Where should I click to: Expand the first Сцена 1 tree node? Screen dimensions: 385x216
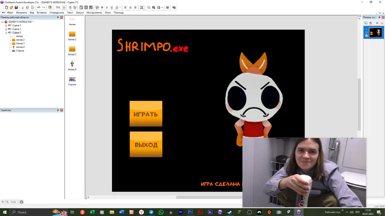pyautogui.click(x=6, y=26)
